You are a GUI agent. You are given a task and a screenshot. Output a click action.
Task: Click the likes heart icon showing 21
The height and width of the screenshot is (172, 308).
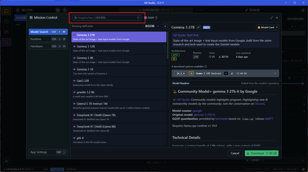pos(210,57)
